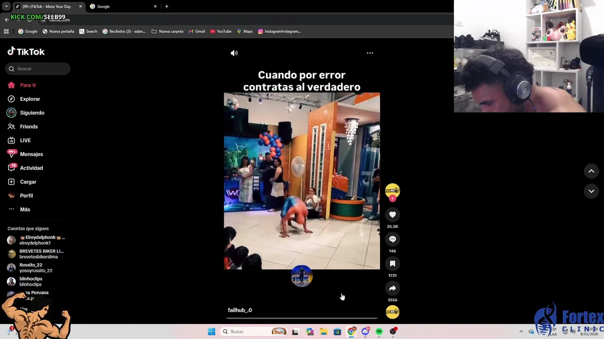Click the Buscar search field in TikTok
Image resolution: width=604 pixels, height=339 pixels.
pyautogui.click(x=38, y=69)
